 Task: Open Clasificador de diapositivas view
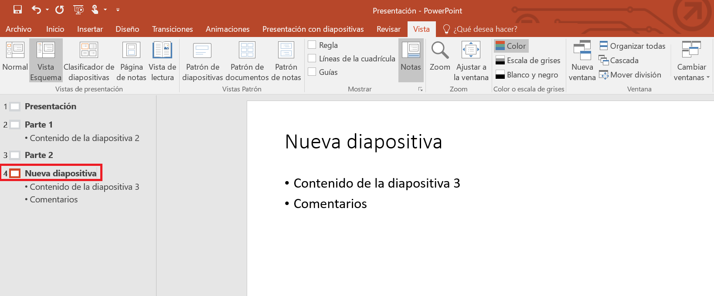[x=89, y=60]
